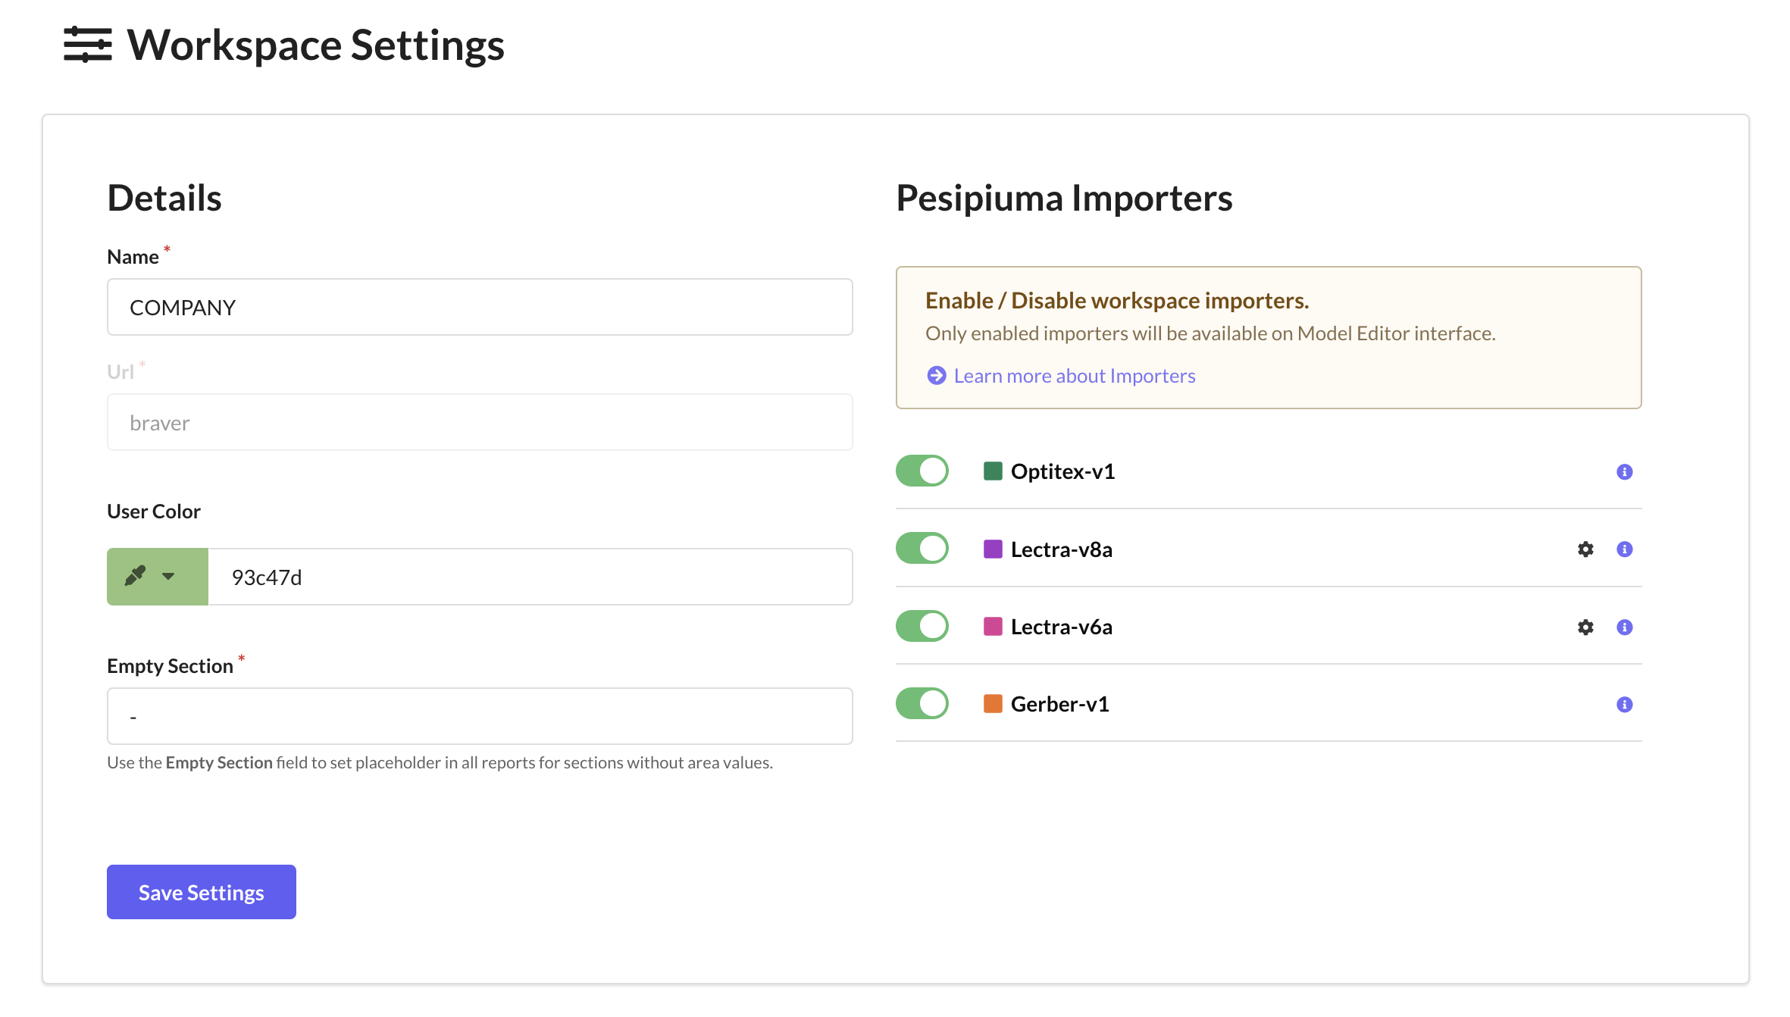Screen dimensions: 1790x1017
Task: Open Lectra-v8a gear settings
Action: [x=1585, y=549]
